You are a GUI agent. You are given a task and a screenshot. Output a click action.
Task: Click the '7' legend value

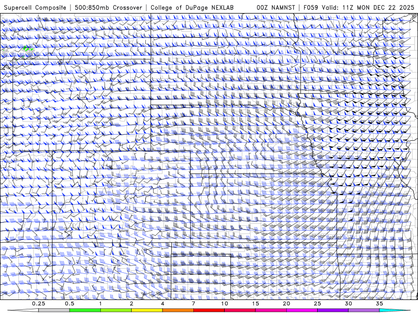(x=193, y=304)
